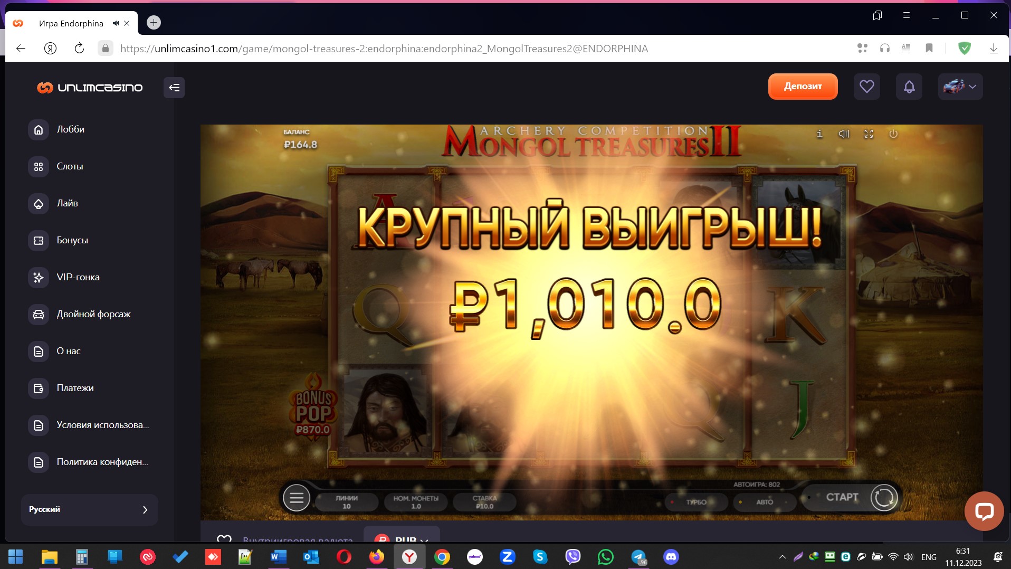
Task: Open Microsoft Word from taskbar
Action: (x=278, y=557)
